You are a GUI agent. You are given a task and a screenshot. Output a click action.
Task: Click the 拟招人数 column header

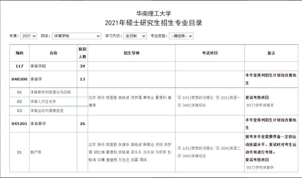coord(82,53)
